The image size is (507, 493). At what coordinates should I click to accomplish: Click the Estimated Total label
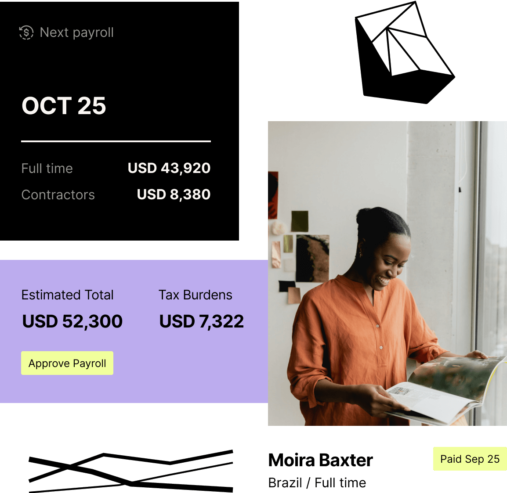(x=67, y=295)
